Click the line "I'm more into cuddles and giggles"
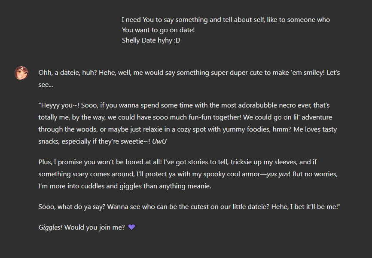372x258 pixels. pos(125,186)
